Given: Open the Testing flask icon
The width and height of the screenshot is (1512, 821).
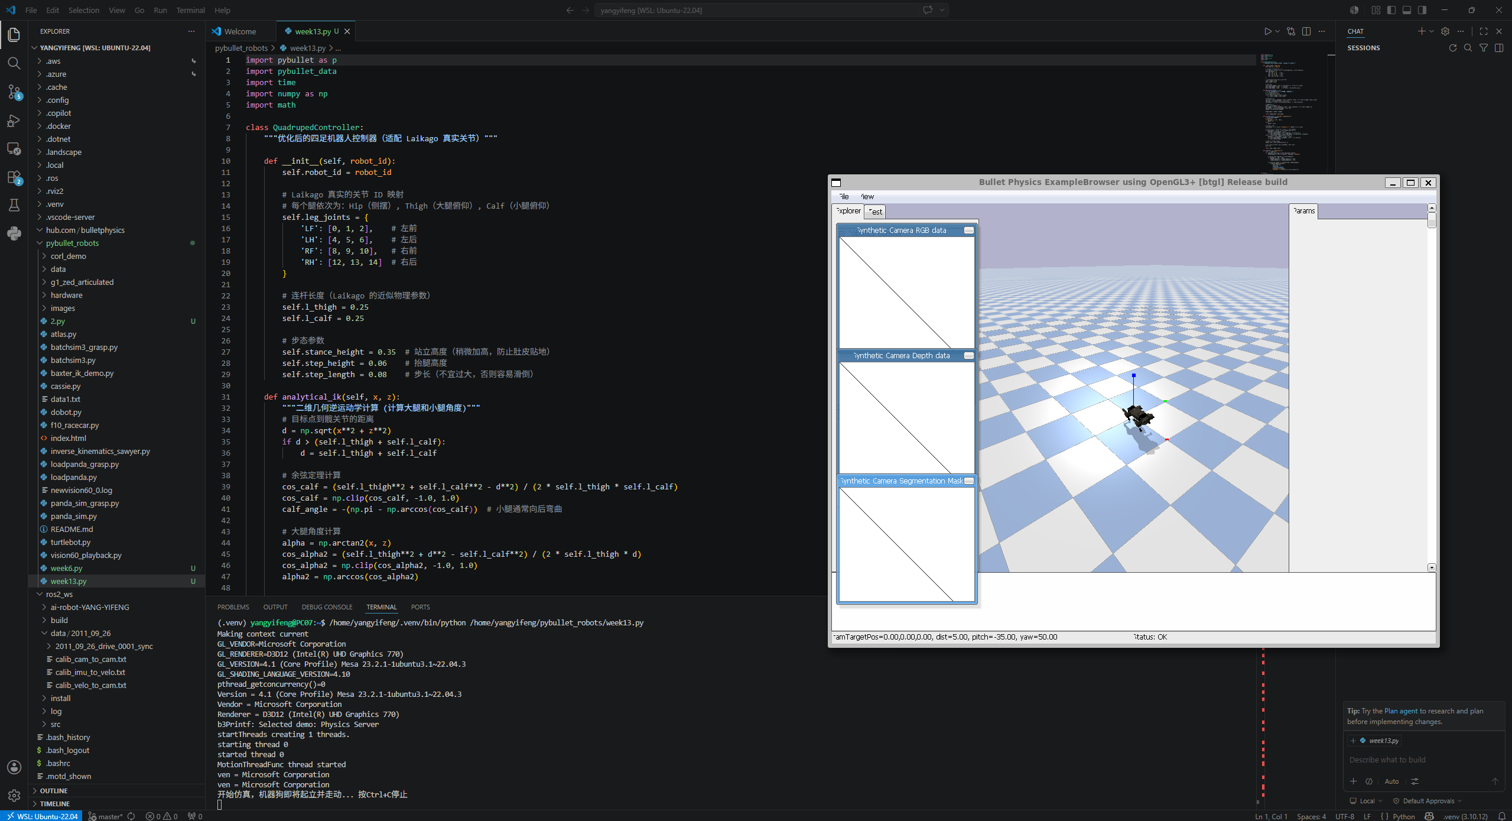Looking at the screenshot, I should tap(14, 205).
